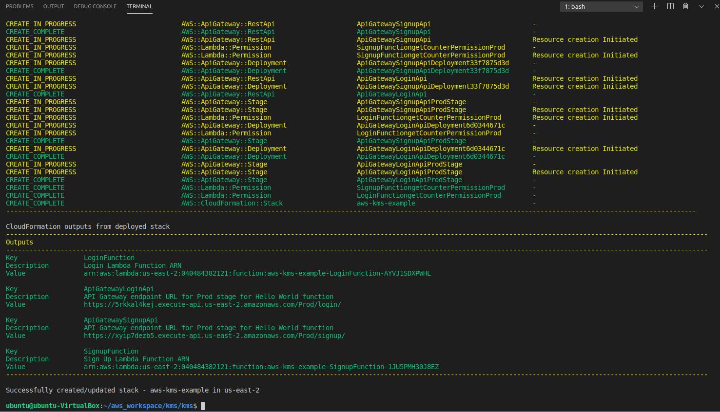Screen dimensions: 720x412
Task: Click 'CloudFormation outputs from deployed stack' heading
Action: tap(88, 226)
